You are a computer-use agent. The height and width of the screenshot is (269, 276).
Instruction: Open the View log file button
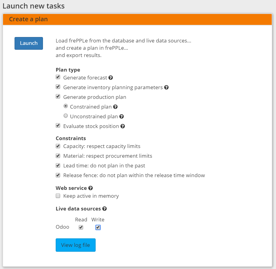click(x=75, y=245)
